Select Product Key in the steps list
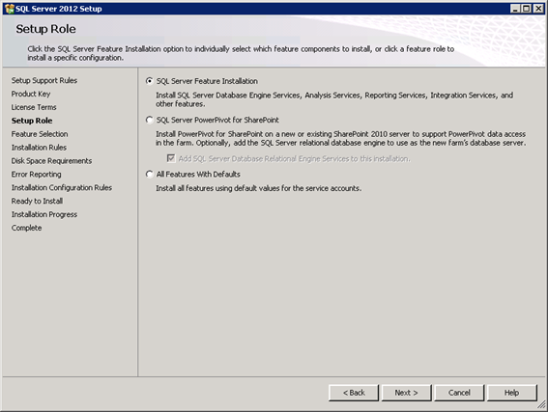The image size is (548, 412). pos(31,94)
